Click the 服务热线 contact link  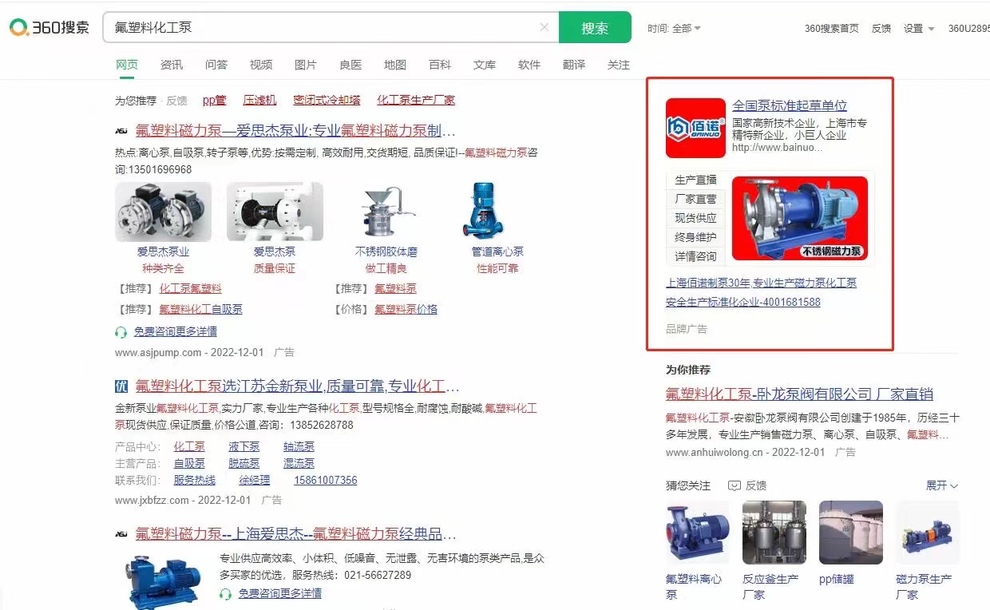click(195, 480)
